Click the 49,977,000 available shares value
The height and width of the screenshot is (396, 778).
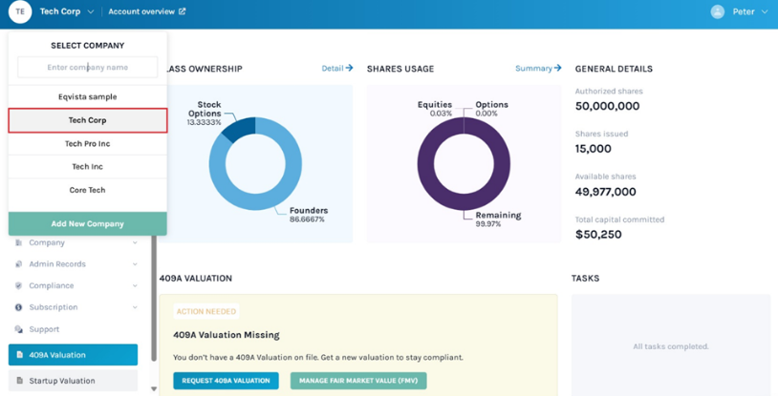605,192
